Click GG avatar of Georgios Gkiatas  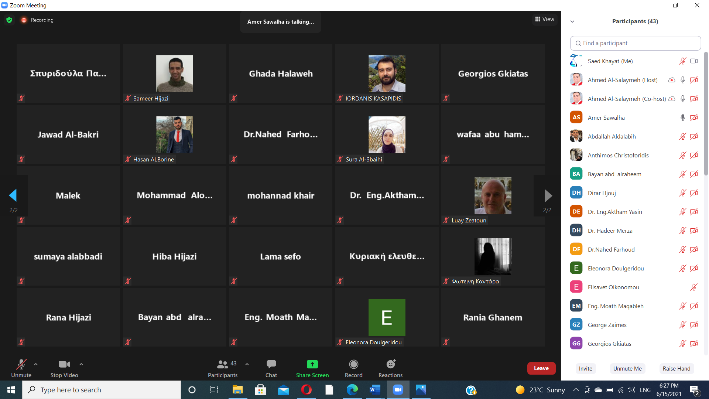tap(576, 344)
